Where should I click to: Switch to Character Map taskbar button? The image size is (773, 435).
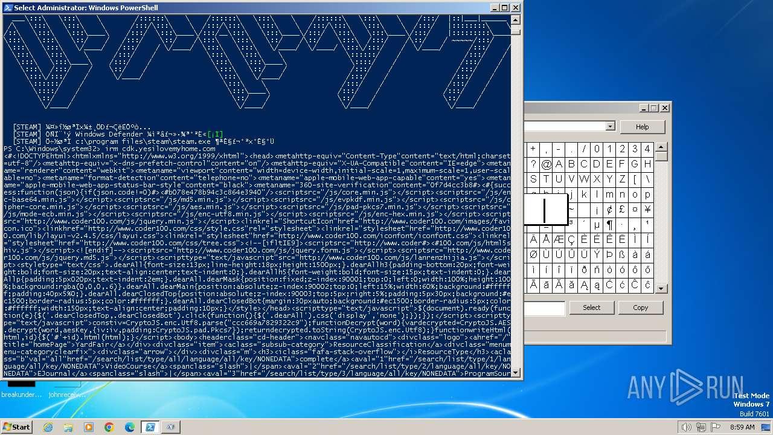pos(170,427)
